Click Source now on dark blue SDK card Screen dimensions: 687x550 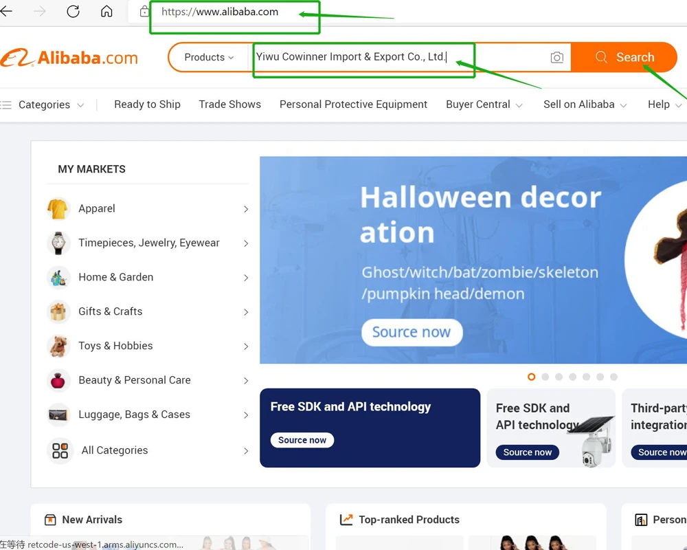[302, 440]
